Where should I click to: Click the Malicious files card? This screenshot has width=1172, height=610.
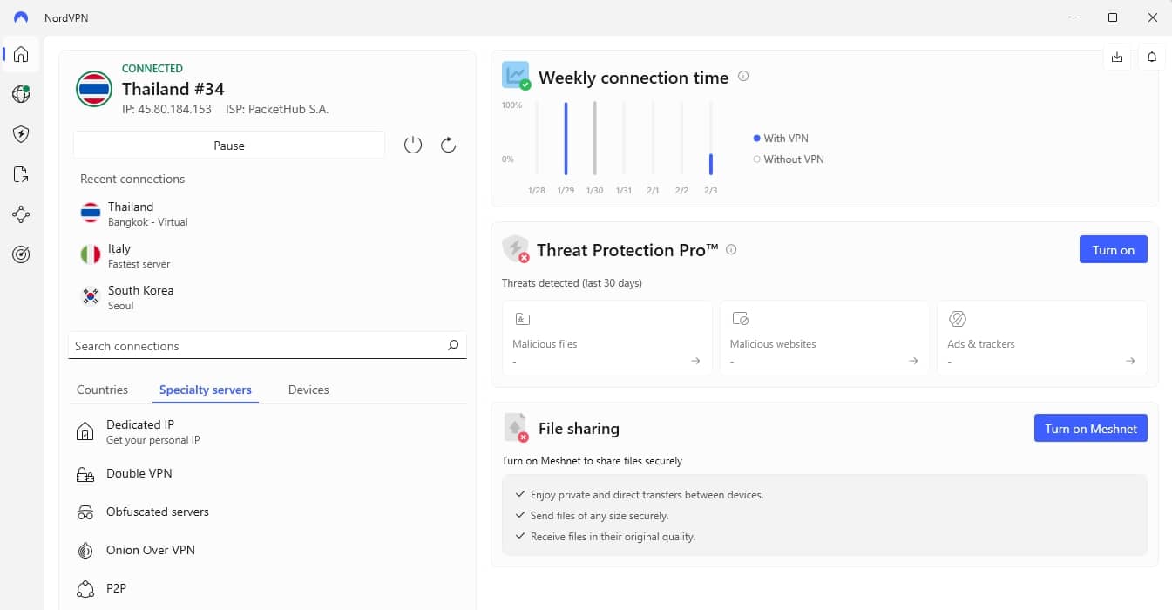(606, 338)
